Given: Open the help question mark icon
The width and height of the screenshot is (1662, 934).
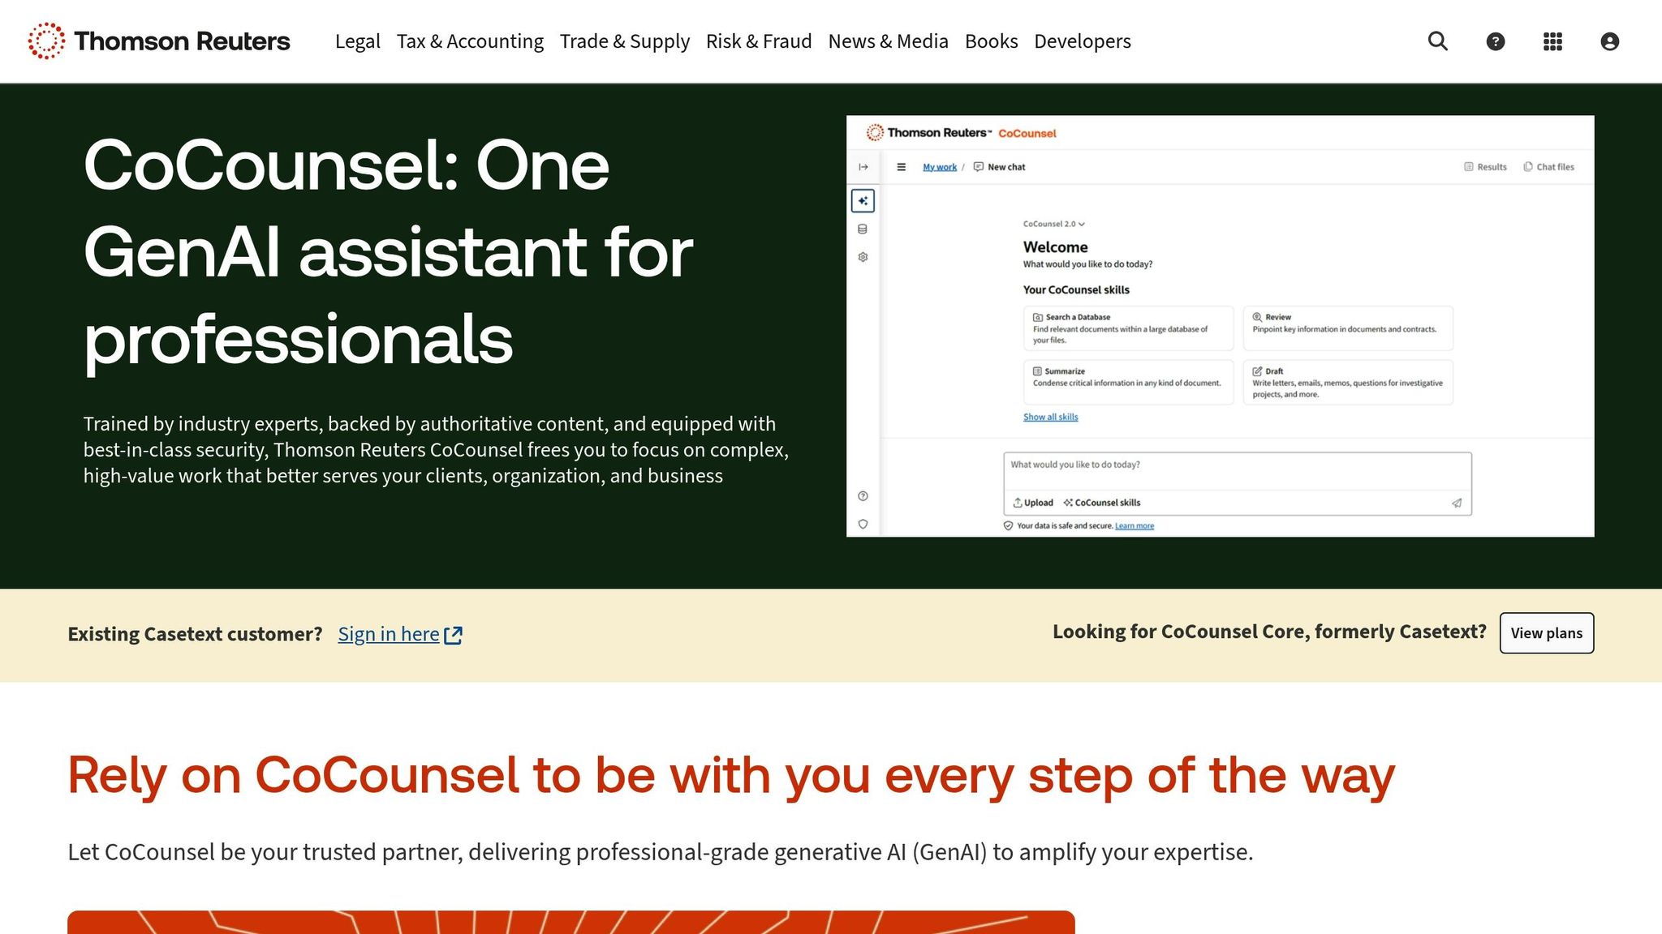Looking at the screenshot, I should pos(1496,41).
